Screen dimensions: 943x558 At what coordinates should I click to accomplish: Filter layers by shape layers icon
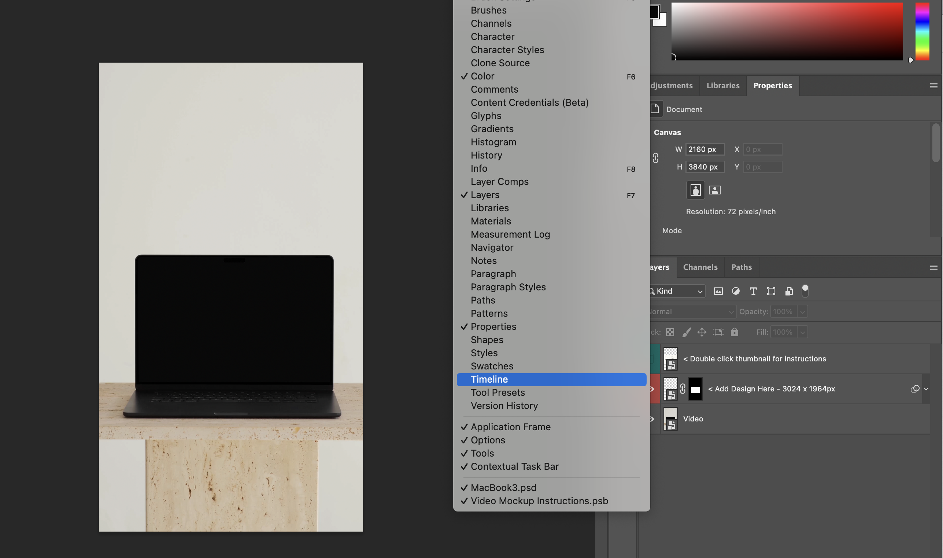[x=771, y=291]
